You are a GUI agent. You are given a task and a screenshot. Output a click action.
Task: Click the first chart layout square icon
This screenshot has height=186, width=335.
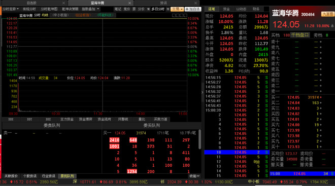coord(174,15)
